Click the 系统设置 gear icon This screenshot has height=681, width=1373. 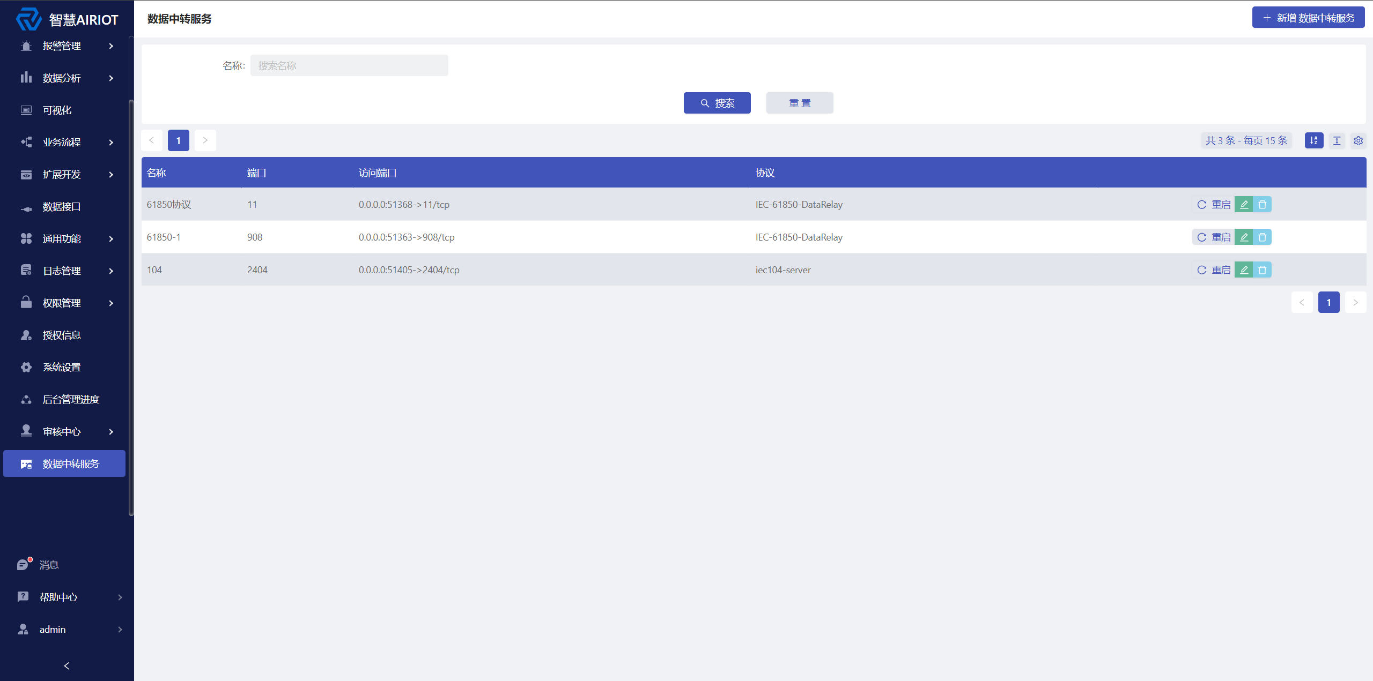pos(26,367)
